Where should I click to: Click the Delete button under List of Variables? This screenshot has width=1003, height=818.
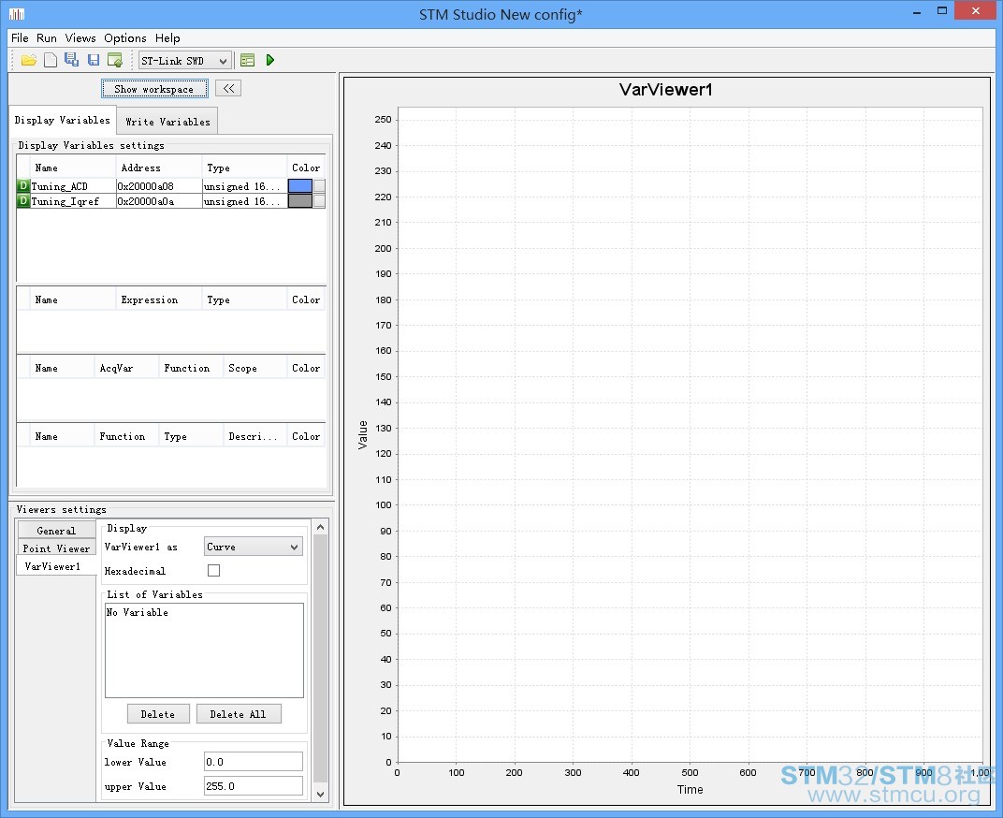click(x=158, y=714)
